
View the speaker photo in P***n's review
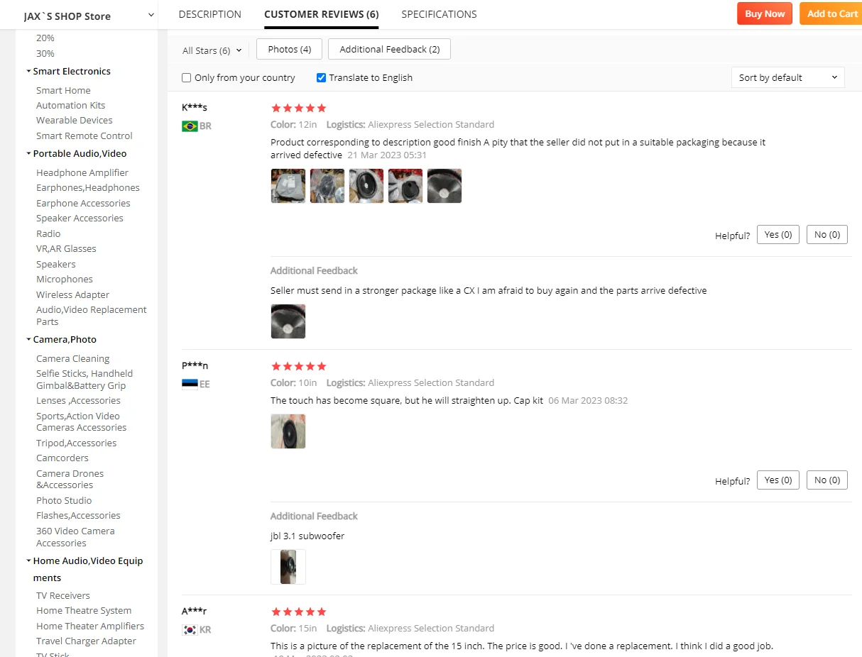[288, 431]
